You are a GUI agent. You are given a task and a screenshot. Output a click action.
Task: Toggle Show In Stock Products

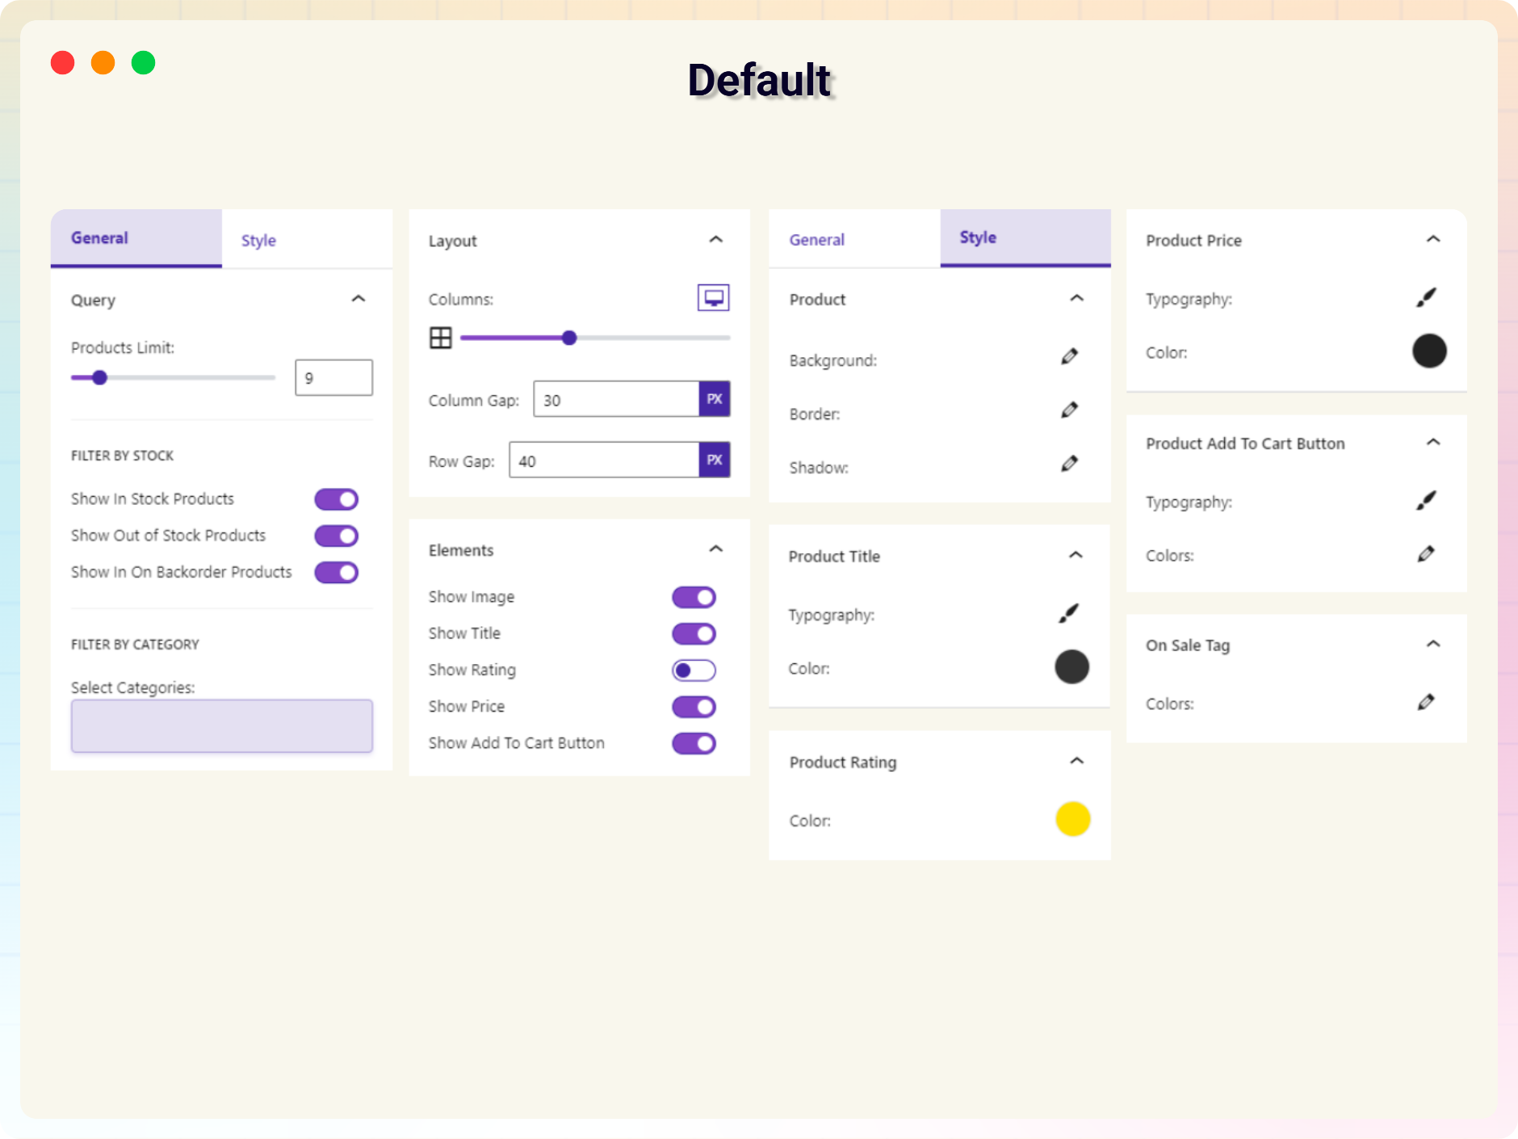click(337, 499)
